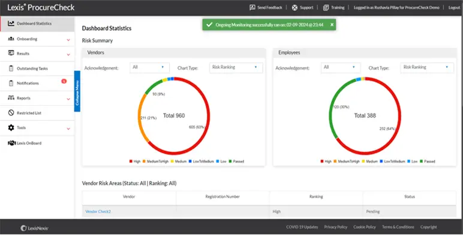Click the Restricted List prohibited icon
This screenshot has height=235, width=463.
click(x=11, y=112)
